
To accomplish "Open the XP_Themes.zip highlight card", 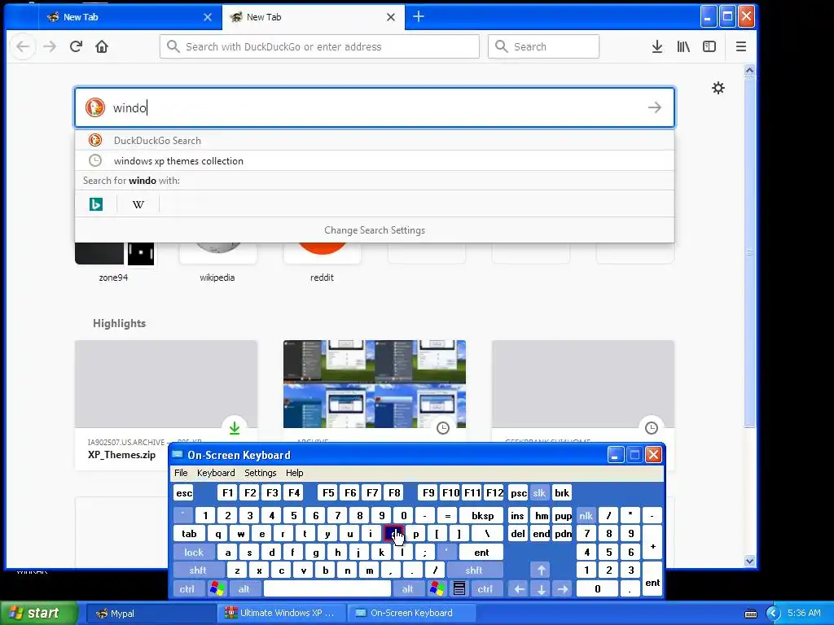I will pyautogui.click(x=122, y=404).
